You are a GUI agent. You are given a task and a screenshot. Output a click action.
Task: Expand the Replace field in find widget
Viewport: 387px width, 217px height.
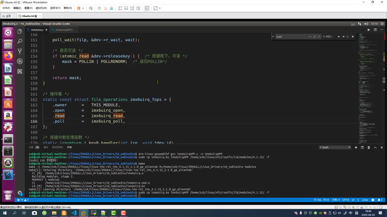273,36
